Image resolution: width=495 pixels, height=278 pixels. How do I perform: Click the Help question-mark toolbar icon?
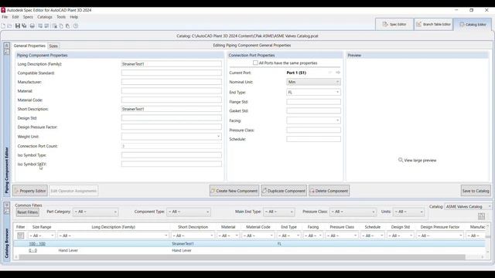click(76, 25)
